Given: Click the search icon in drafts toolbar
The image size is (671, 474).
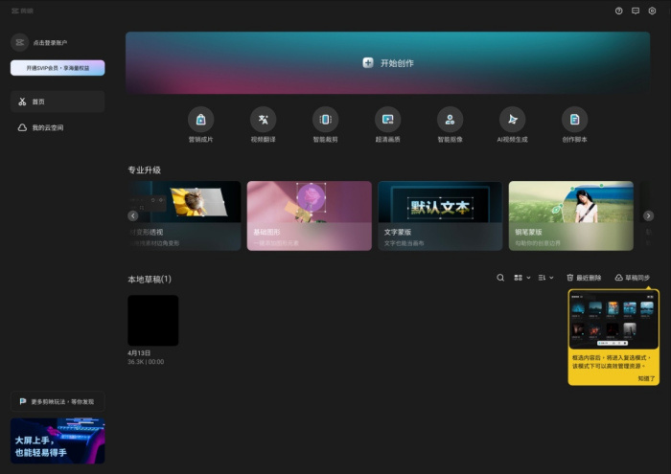Looking at the screenshot, I should tap(500, 278).
